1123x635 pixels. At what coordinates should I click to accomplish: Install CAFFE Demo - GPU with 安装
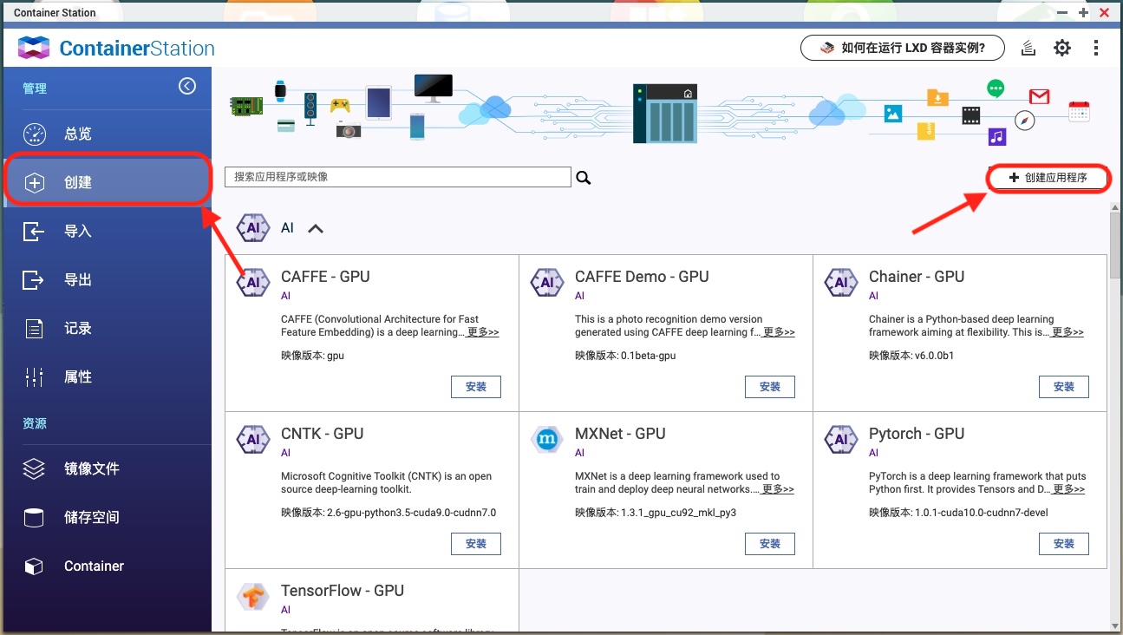[770, 387]
